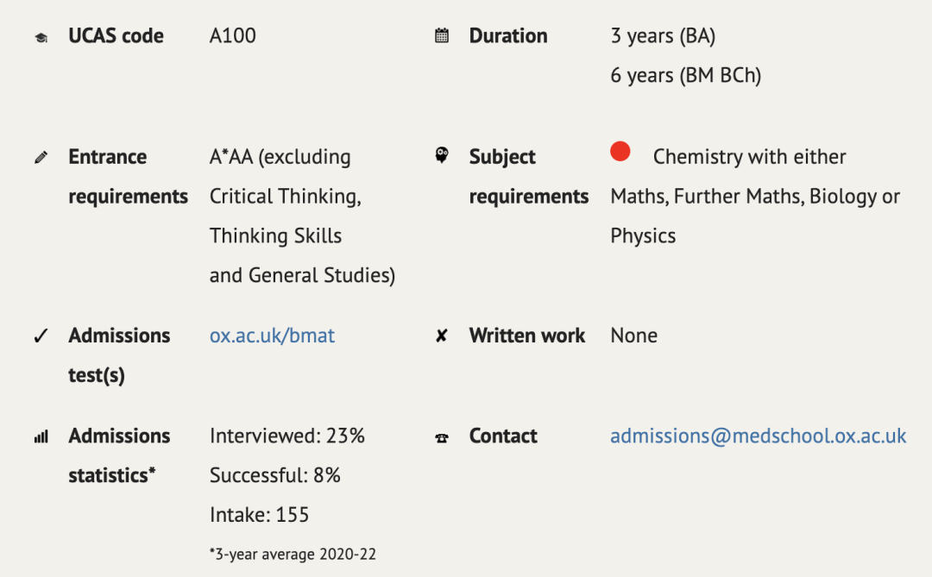Click the bar chart icon beside Admissions statistics
This screenshot has width=932, height=577.
(41, 437)
